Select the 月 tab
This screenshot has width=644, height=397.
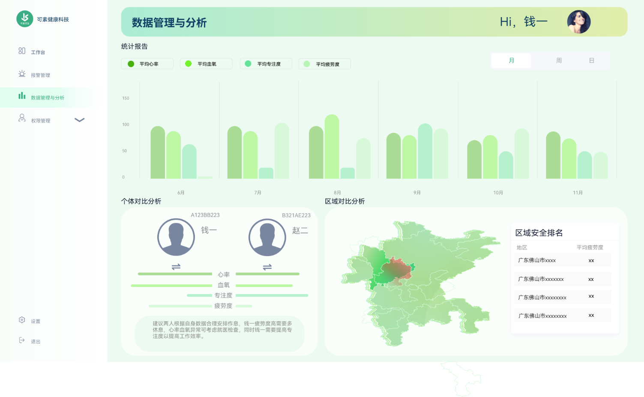click(511, 61)
